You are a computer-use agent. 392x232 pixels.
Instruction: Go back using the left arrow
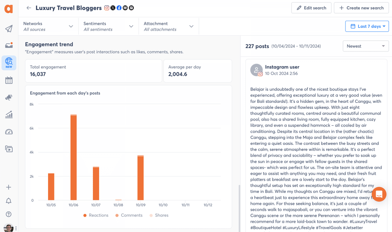click(x=29, y=8)
